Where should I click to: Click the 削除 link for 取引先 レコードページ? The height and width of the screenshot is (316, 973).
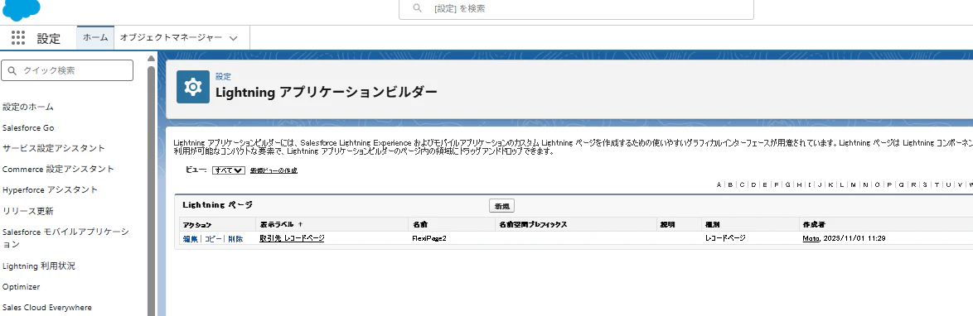(x=235, y=238)
